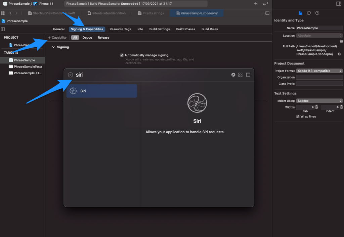Toggle the right inspector panel icon
The width and height of the screenshot is (344, 237).
339,4
